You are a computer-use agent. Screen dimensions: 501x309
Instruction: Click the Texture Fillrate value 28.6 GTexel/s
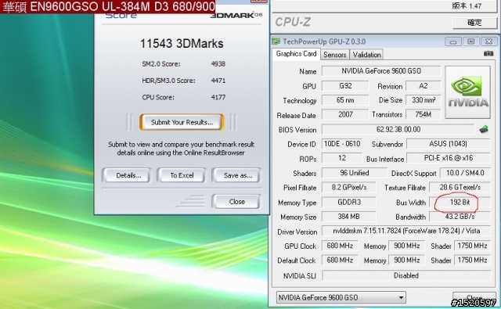[460, 188]
